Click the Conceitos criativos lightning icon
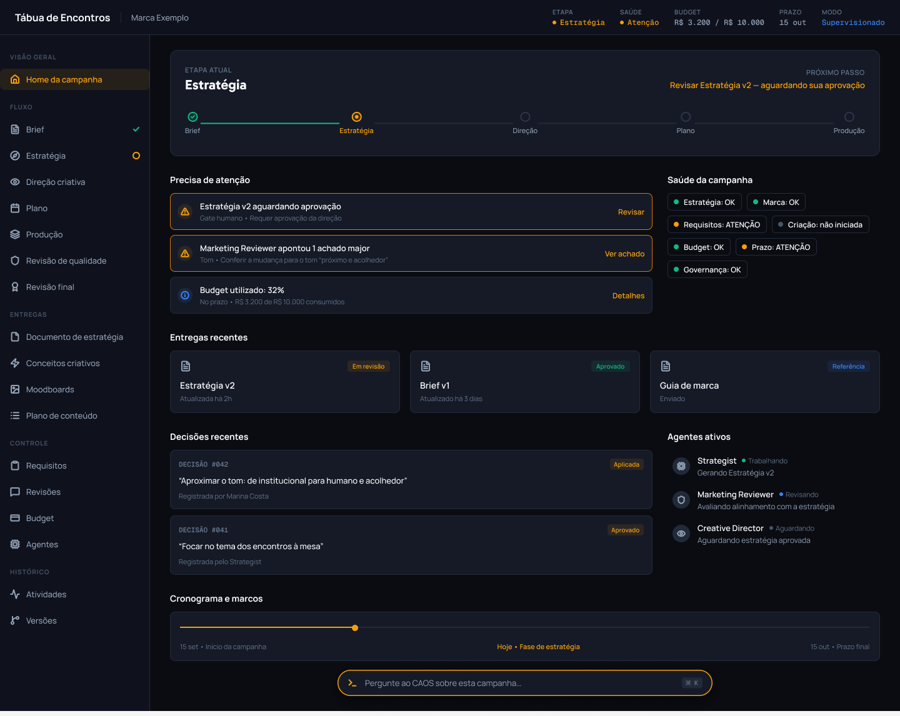Viewport: 900px width, 716px height. coord(15,363)
